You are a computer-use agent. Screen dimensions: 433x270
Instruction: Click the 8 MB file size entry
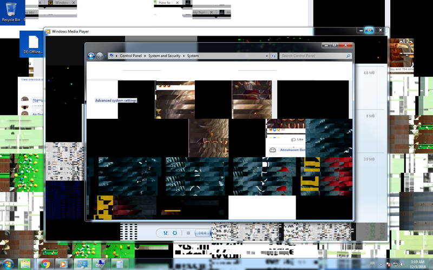pos(370,116)
